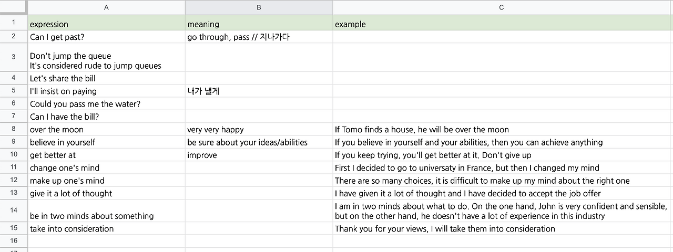Select the 'If Tomo finds a house' example

(502, 130)
